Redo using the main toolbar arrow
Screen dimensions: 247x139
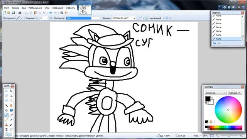55,13
